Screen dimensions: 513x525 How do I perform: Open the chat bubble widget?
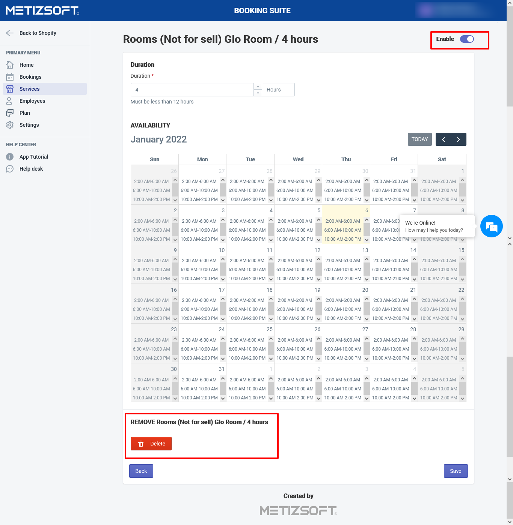pos(491,226)
